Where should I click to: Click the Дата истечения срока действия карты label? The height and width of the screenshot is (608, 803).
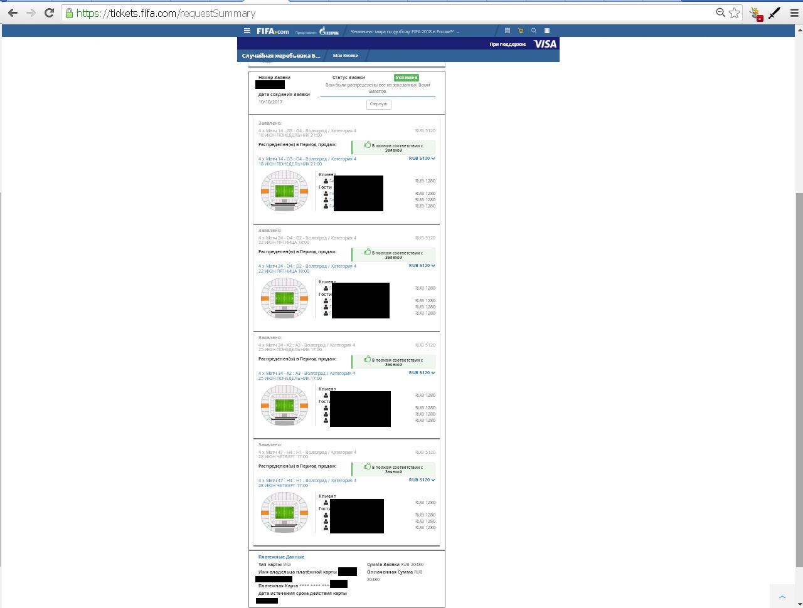click(x=302, y=594)
